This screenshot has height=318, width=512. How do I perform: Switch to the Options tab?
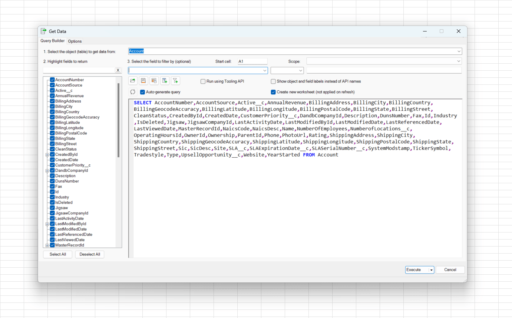pos(75,41)
